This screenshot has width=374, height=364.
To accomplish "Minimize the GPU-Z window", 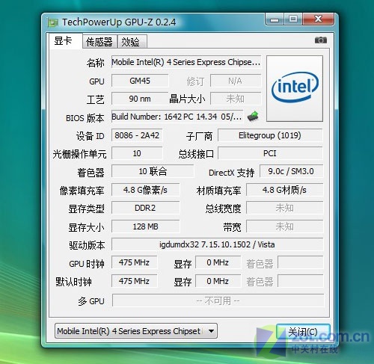I will tap(275, 19).
